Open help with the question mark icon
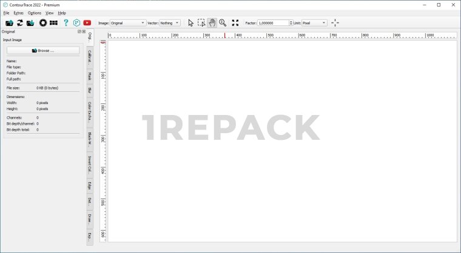This screenshot has width=461, height=253. (66, 22)
